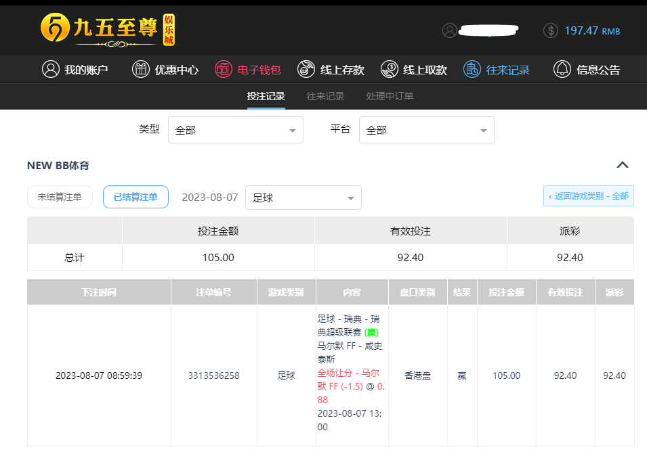This screenshot has height=458, width=647.
Task: Open the e-wallet icon
Action: tap(224, 69)
